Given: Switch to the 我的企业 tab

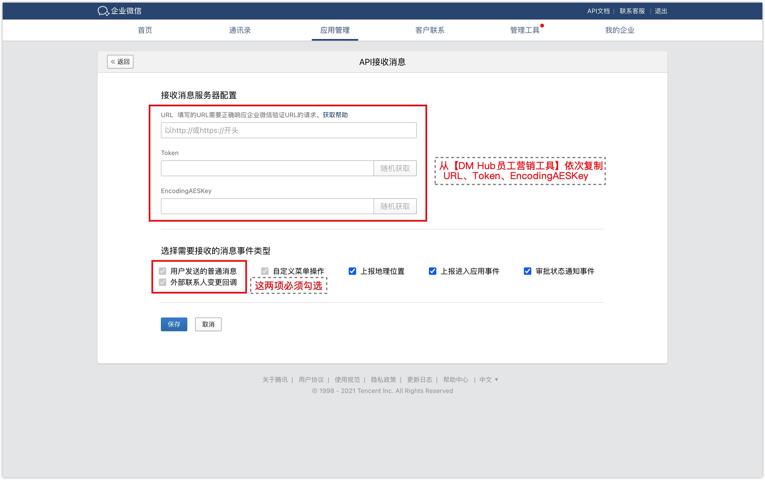Looking at the screenshot, I should pos(620,30).
